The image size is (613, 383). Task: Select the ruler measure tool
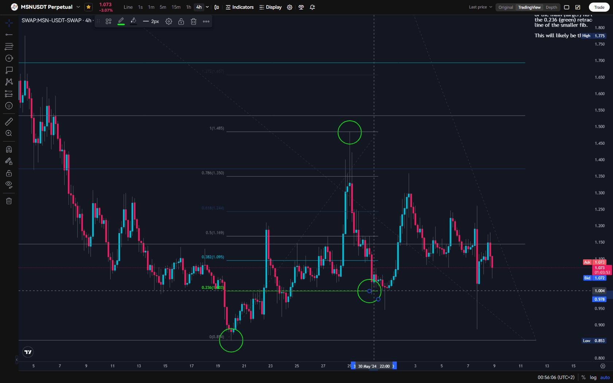point(9,121)
